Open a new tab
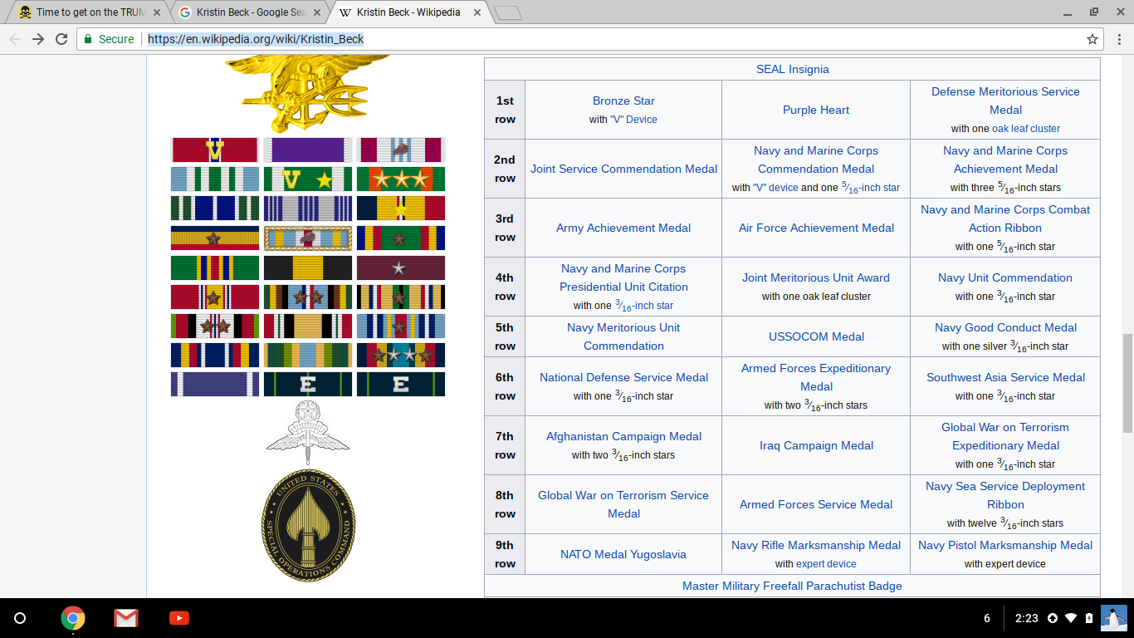Screen dimensions: 1134x638 point(507,12)
